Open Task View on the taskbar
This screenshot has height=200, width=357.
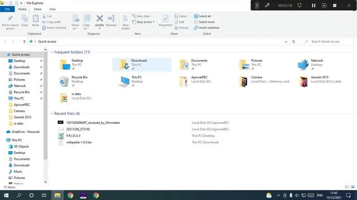[44, 195]
